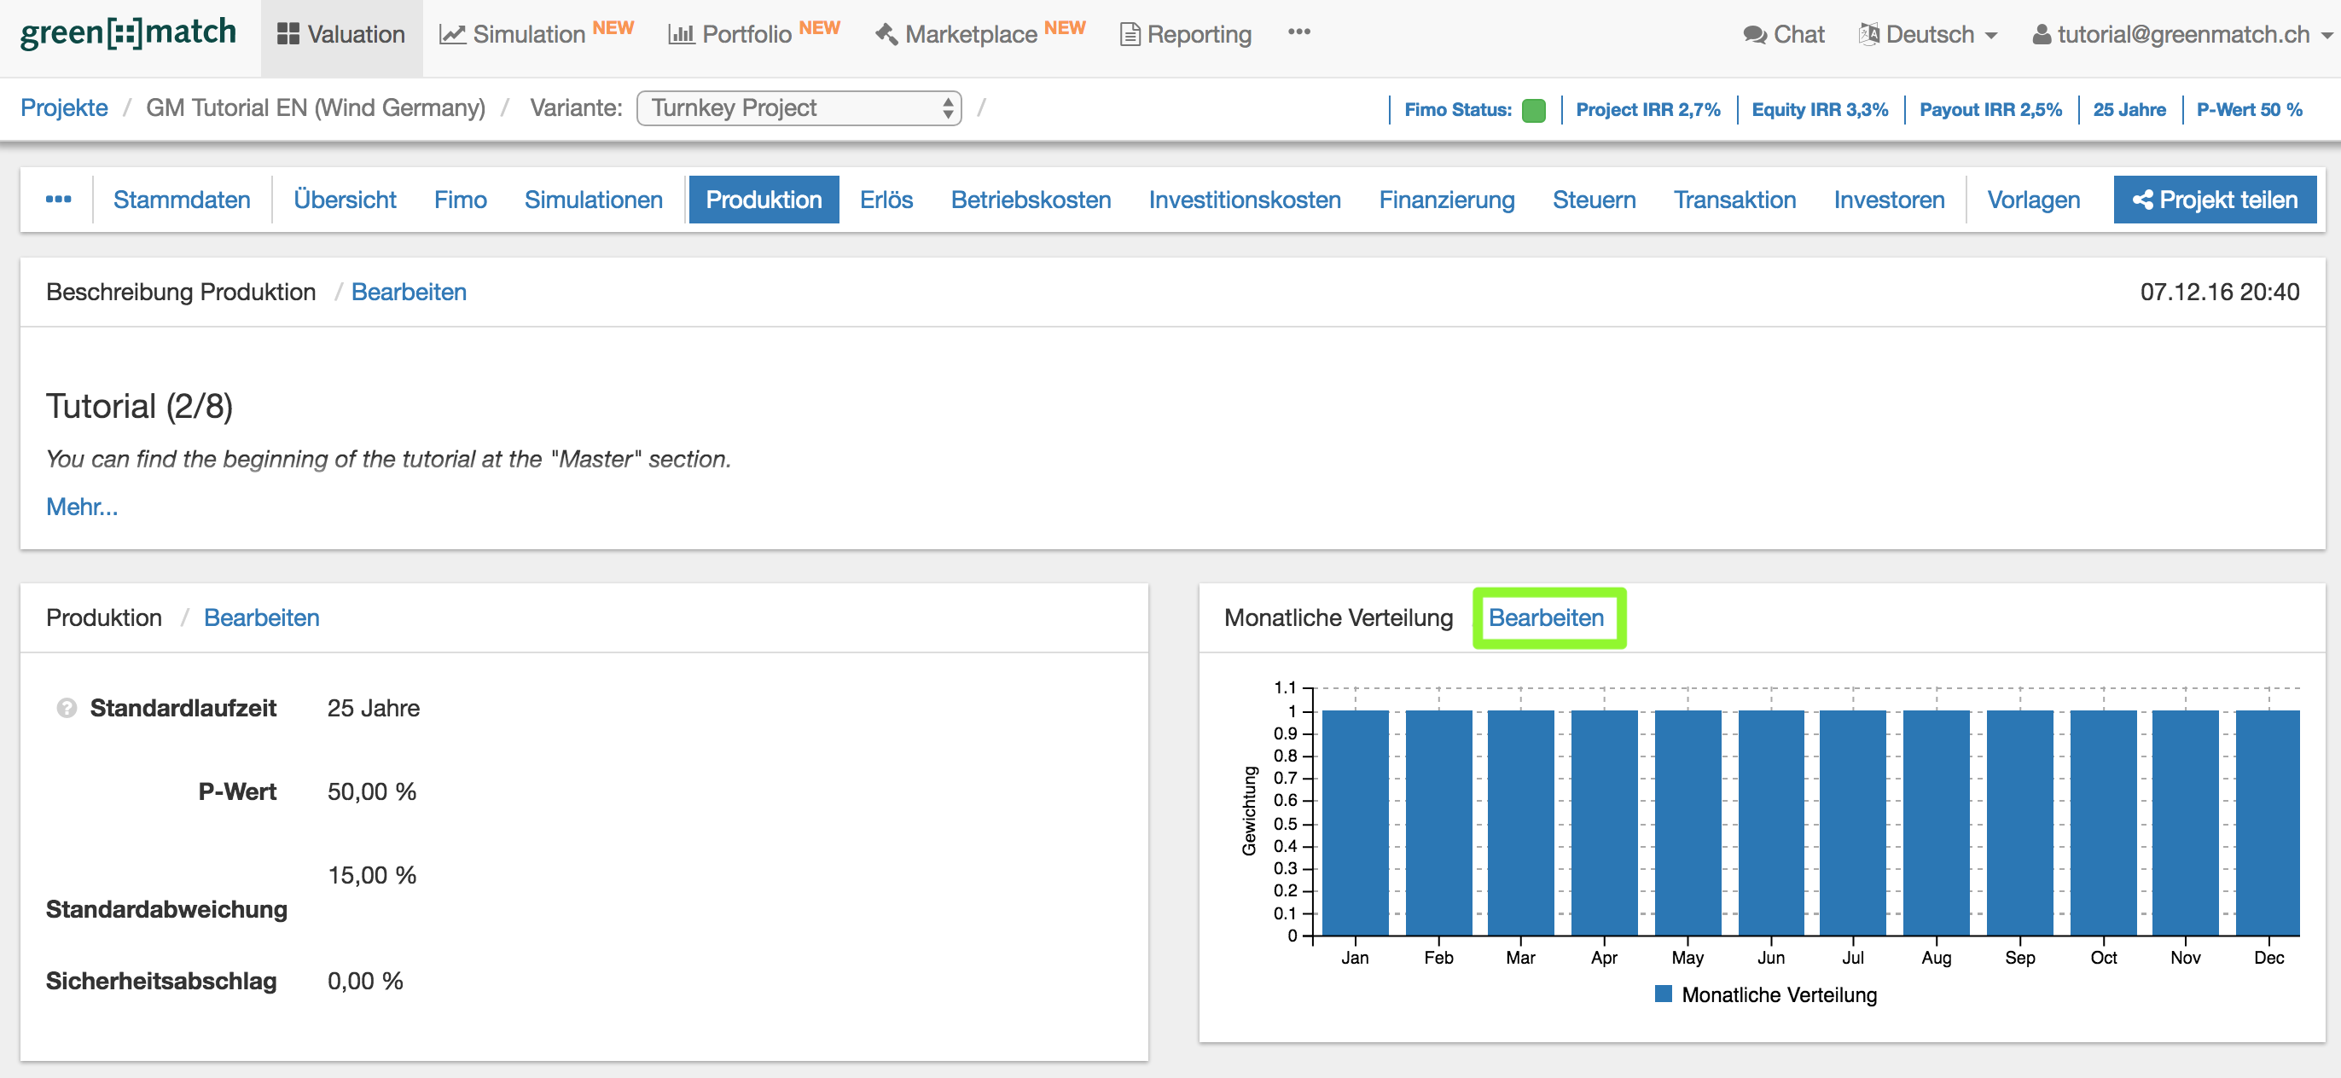The image size is (2341, 1078).
Task: Open the Valuation grid icon
Action: (x=288, y=34)
